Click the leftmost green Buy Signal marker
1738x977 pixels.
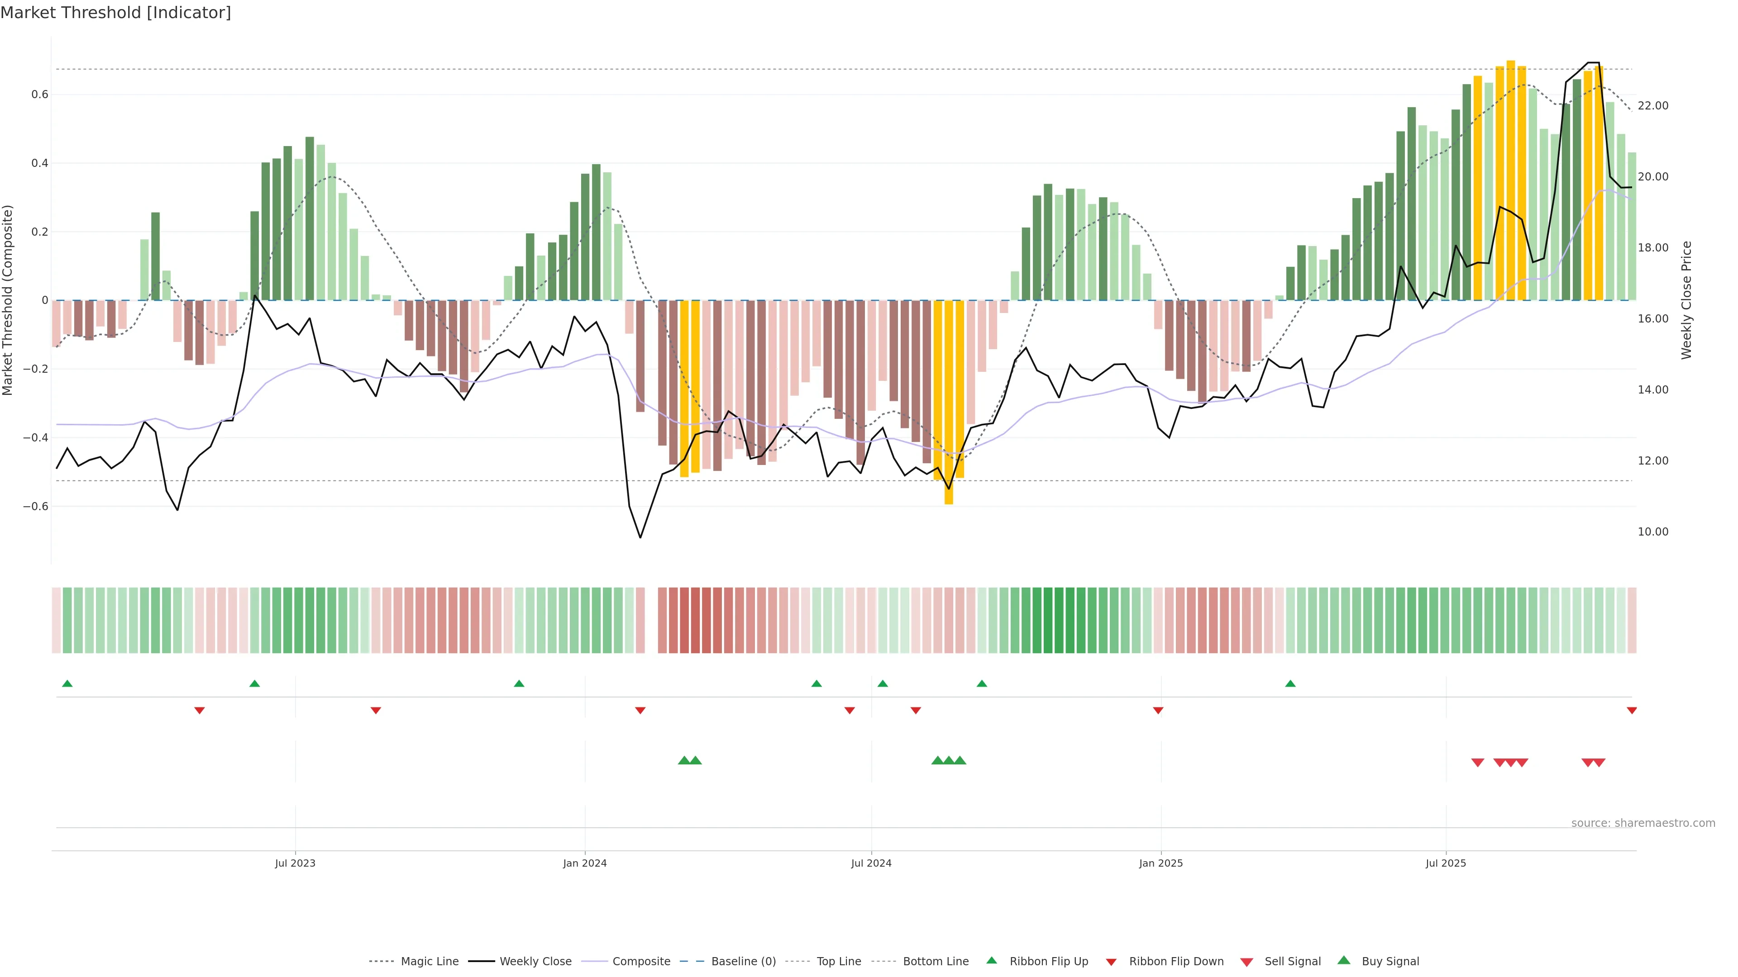[x=684, y=760]
